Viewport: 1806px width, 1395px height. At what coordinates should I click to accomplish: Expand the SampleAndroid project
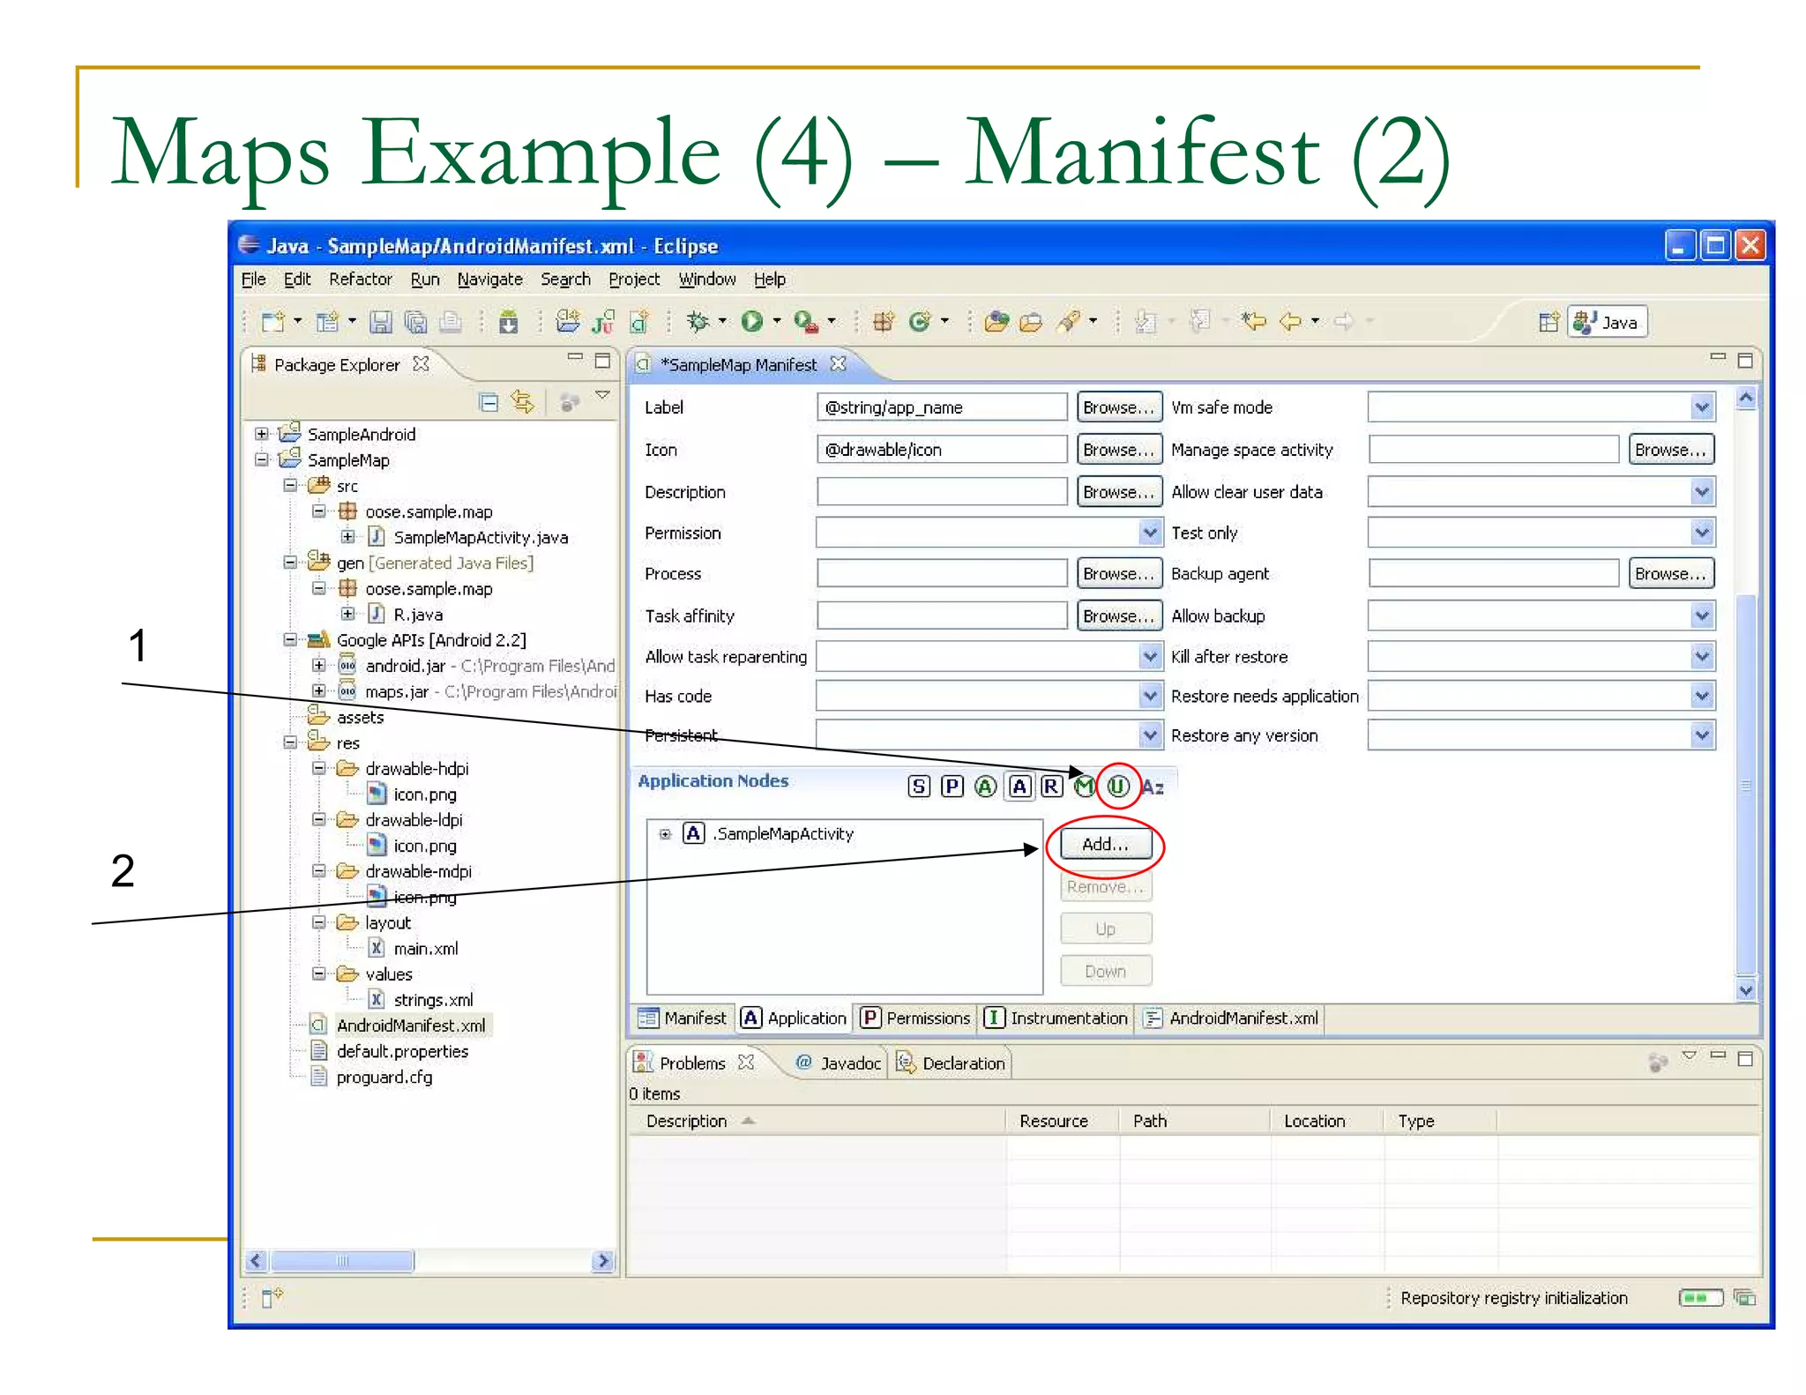[x=261, y=434]
